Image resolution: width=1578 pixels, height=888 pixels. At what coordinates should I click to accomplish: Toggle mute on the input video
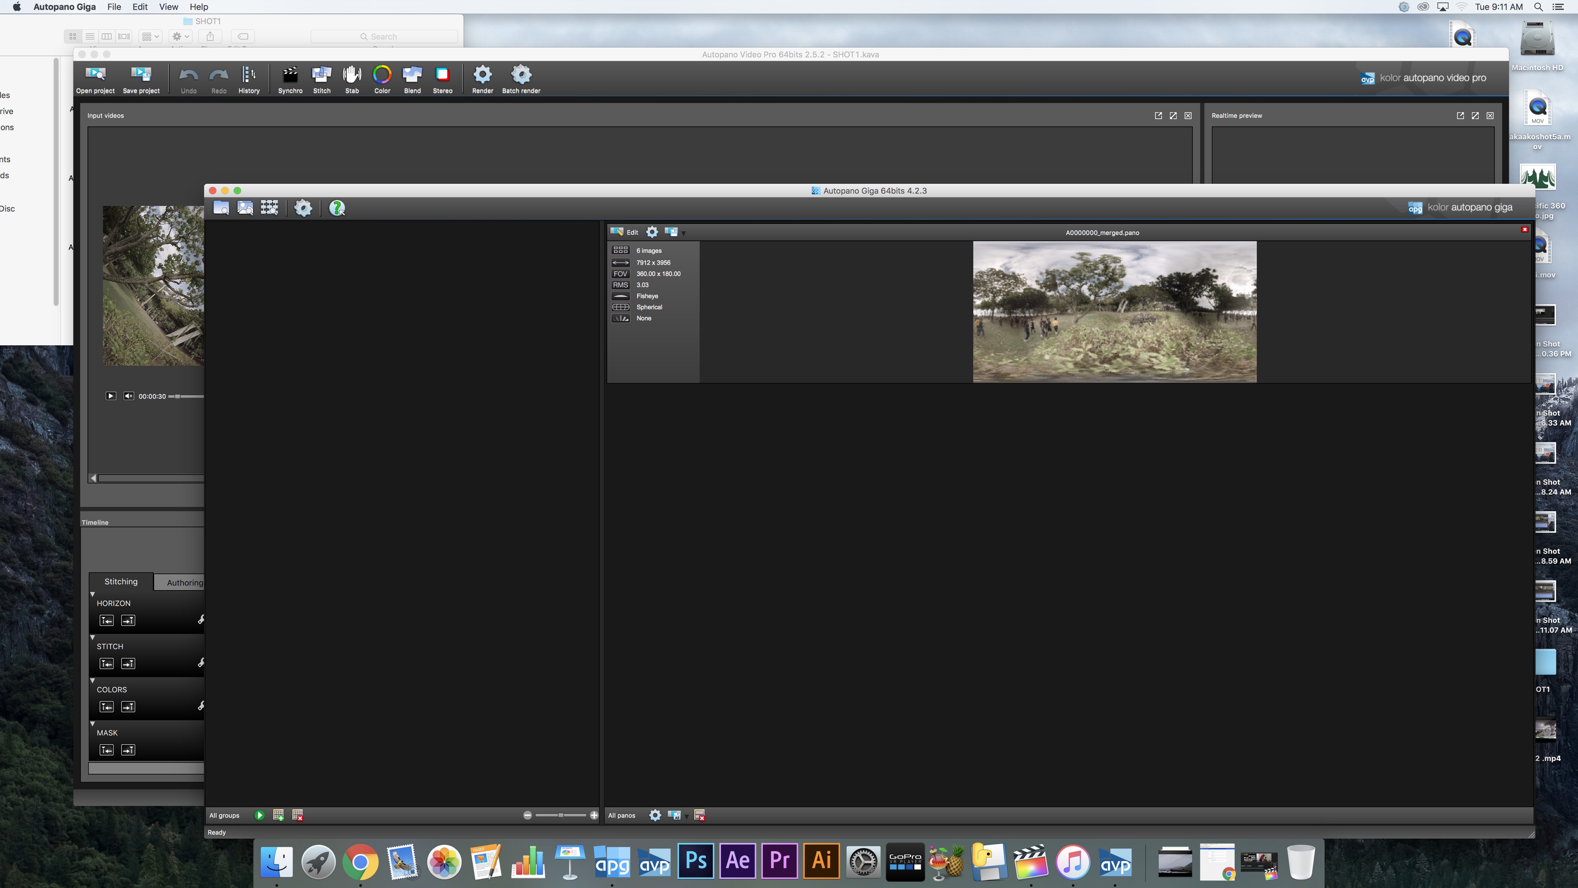[129, 396]
